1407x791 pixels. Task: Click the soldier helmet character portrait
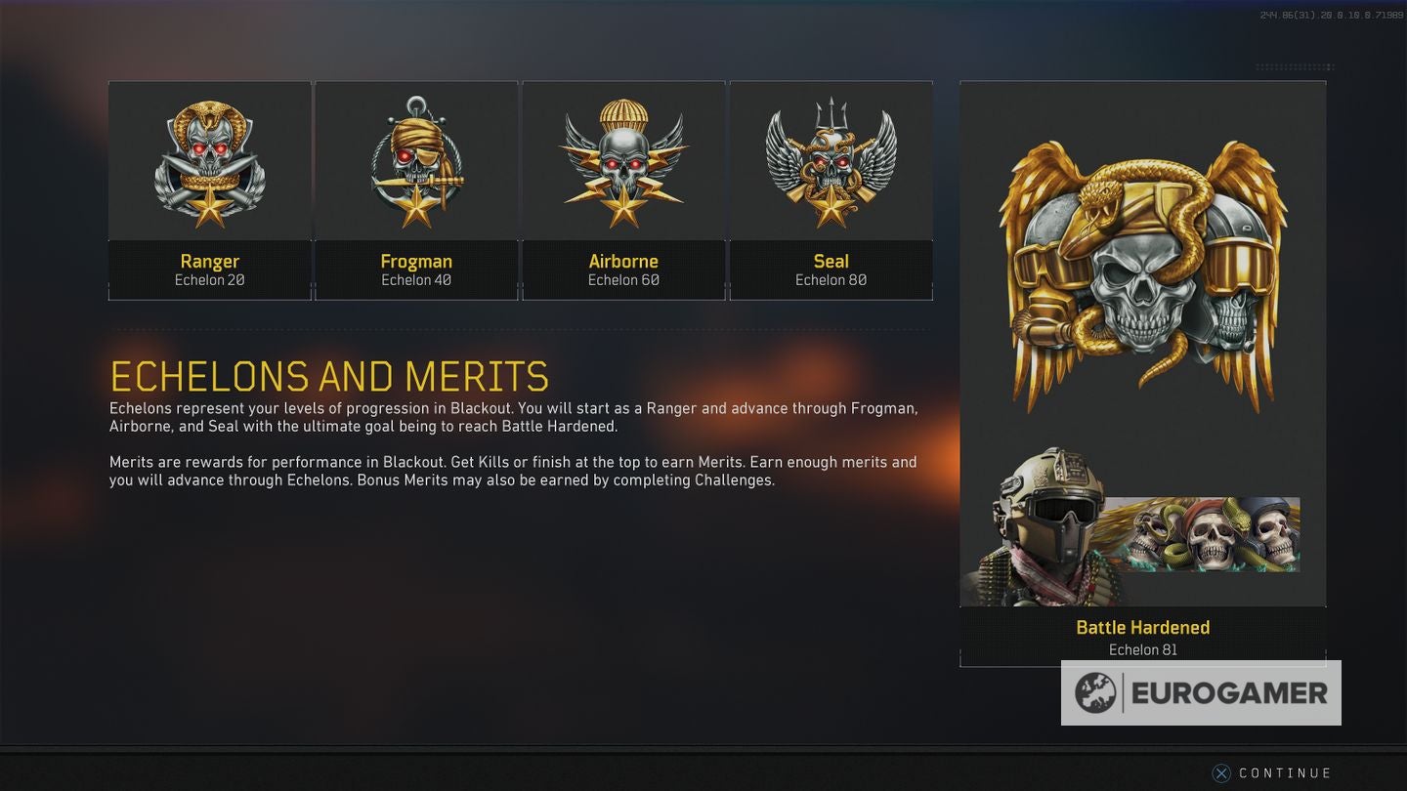(x=1045, y=527)
